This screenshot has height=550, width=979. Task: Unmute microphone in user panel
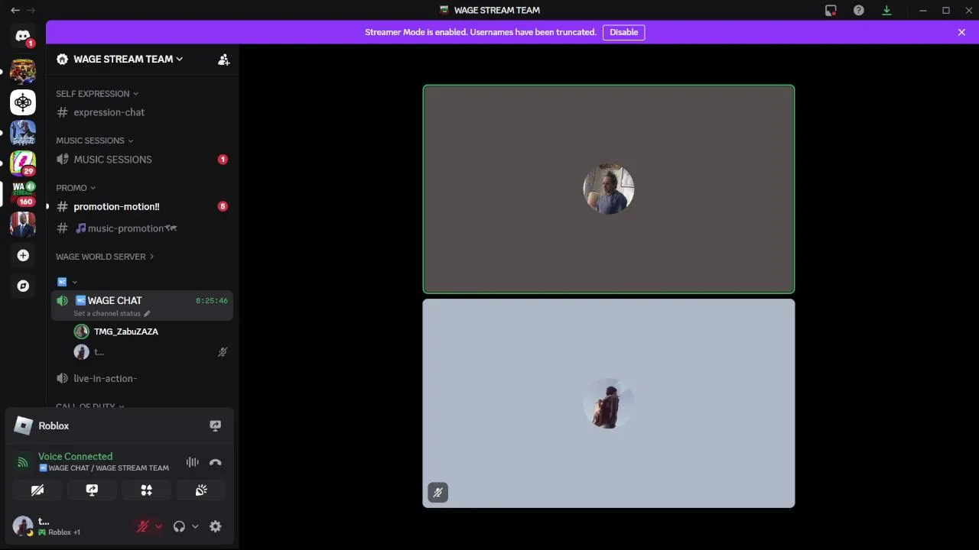[142, 526]
